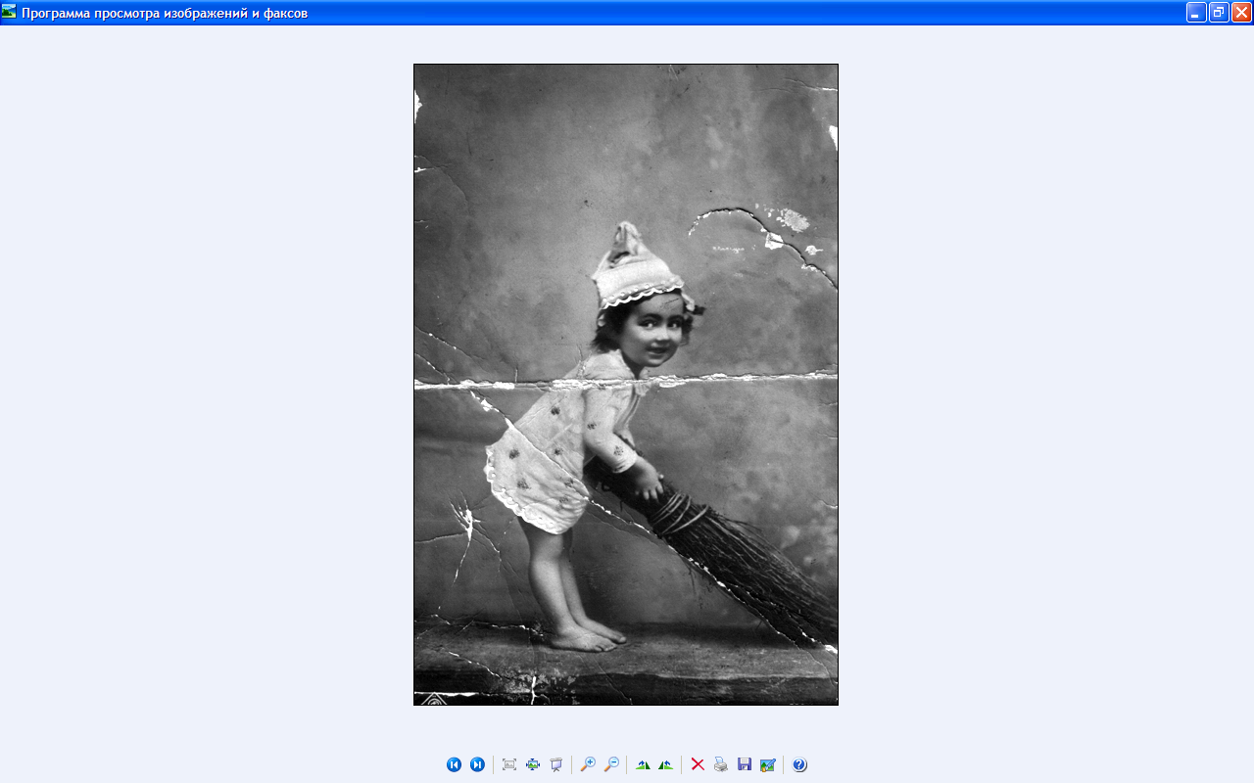The height and width of the screenshot is (783, 1254).
Task: Zoom out with magnifier minus icon
Action: 611,764
